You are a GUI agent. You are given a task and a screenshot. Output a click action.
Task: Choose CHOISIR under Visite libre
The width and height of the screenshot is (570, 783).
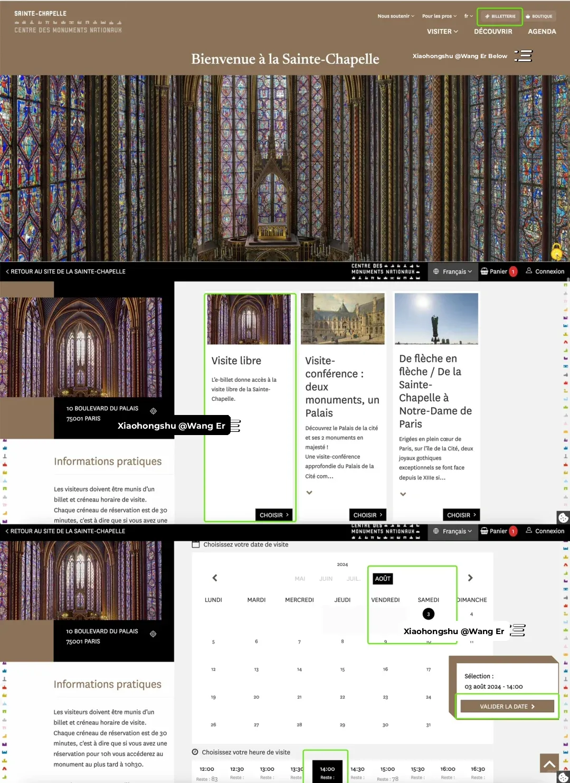click(x=274, y=514)
